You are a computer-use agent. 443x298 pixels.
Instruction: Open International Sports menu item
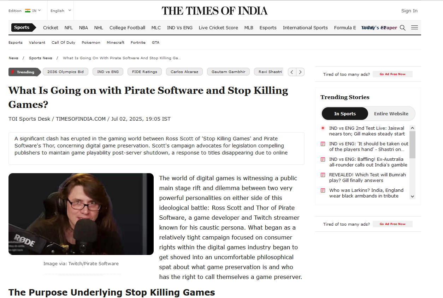click(305, 28)
